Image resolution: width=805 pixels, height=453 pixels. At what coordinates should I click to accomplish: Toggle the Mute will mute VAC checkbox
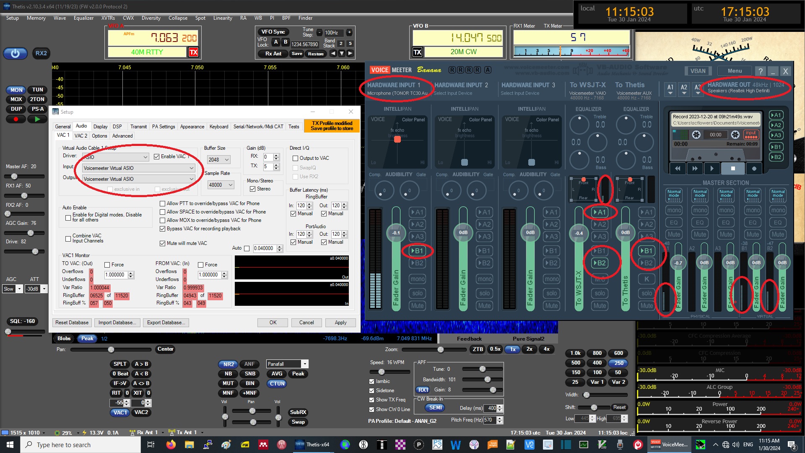[162, 243]
